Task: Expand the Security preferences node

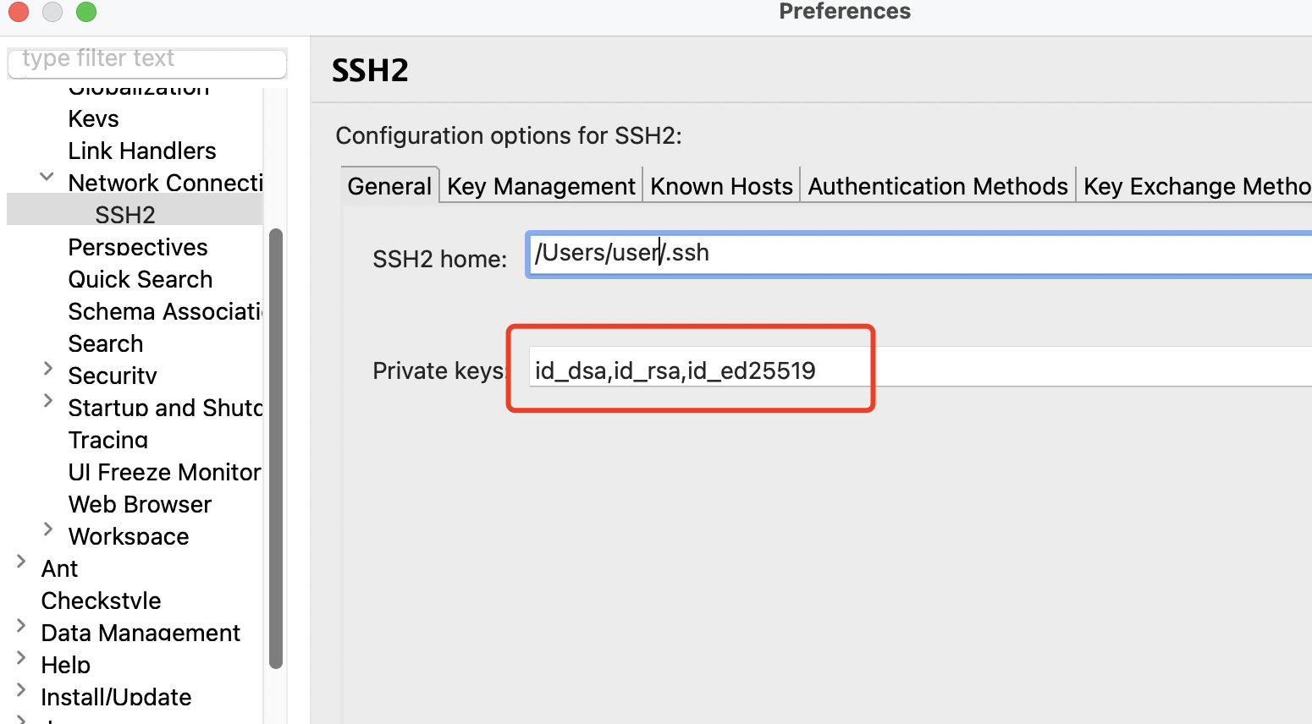Action: point(48,368)
